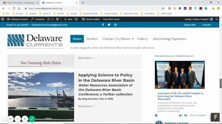Visit the Instagram profile icon
Image resolution: width=222 pixels, height=124 pixels.
116,25
